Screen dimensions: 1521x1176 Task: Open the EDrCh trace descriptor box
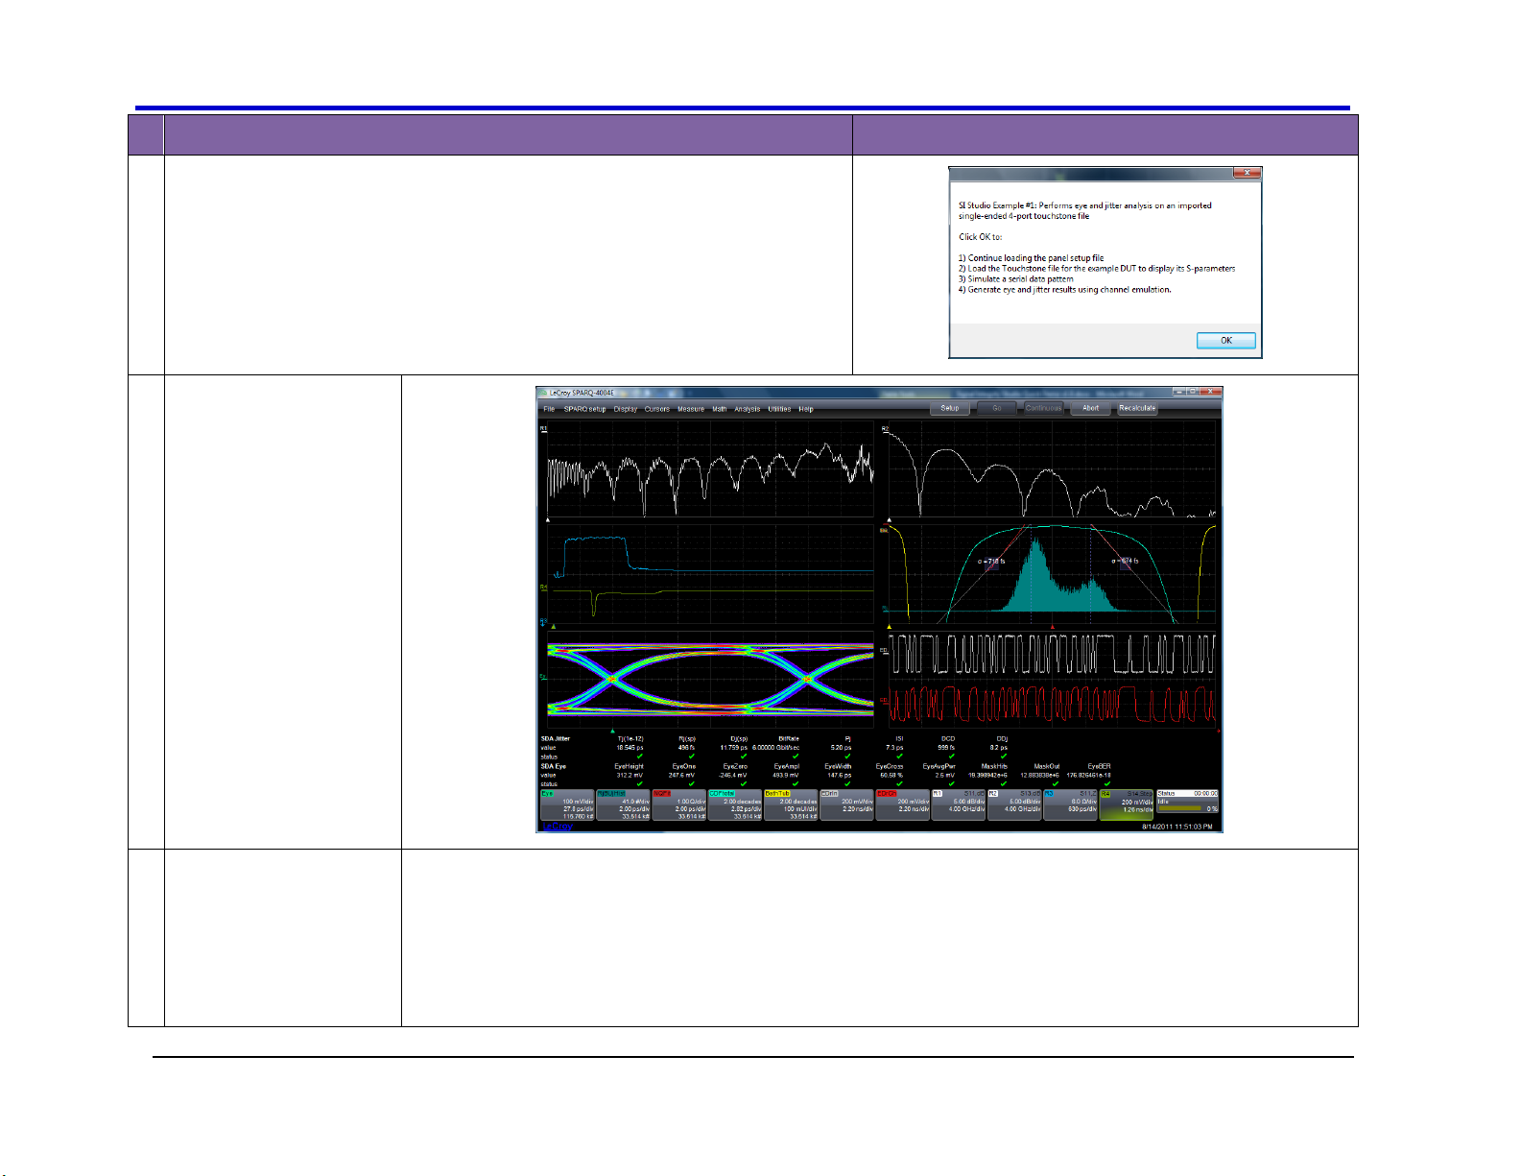click(903, 805)
